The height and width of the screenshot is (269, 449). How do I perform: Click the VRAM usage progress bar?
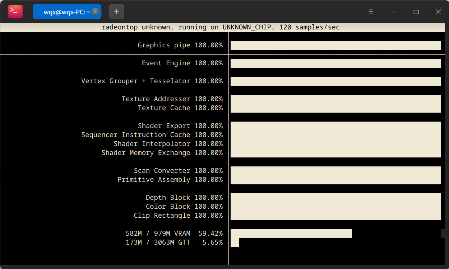[291, 233]
